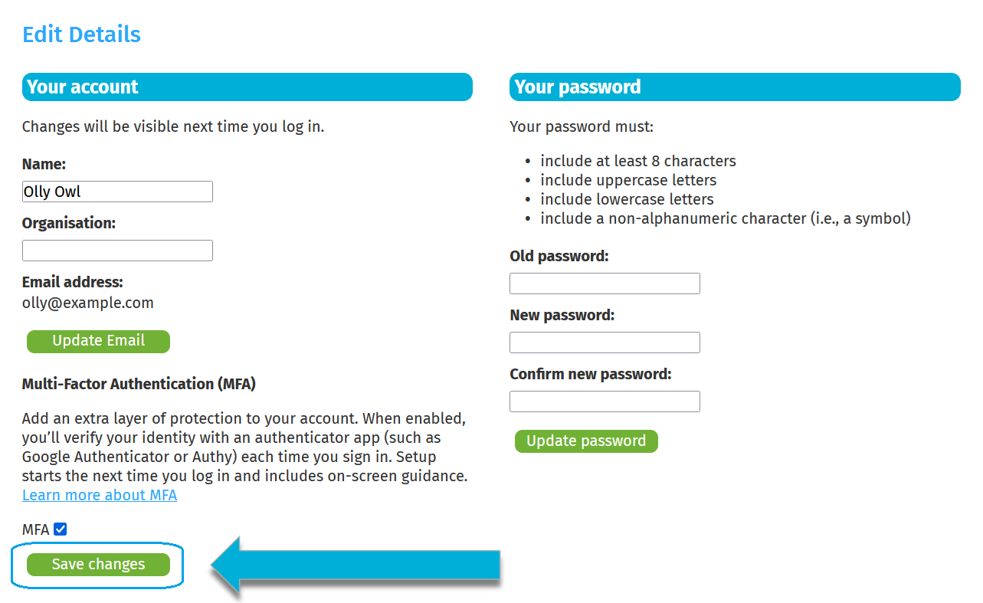Viewport: 983px width, 603px height.
Task: Click the Name input field
Action: click(x=117, y=192)
